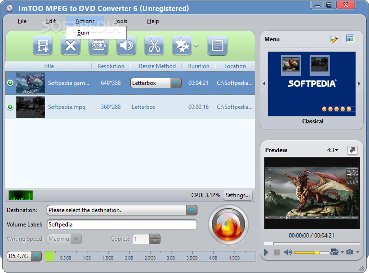Edit the menu with the pencil icon
The width and height of the screenshot is (369, 273).
334,39
